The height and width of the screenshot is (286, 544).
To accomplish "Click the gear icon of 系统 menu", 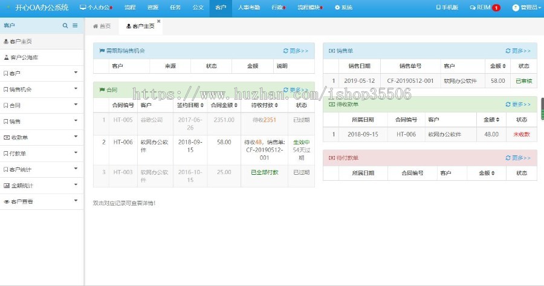I will click(x=337, y=7).
